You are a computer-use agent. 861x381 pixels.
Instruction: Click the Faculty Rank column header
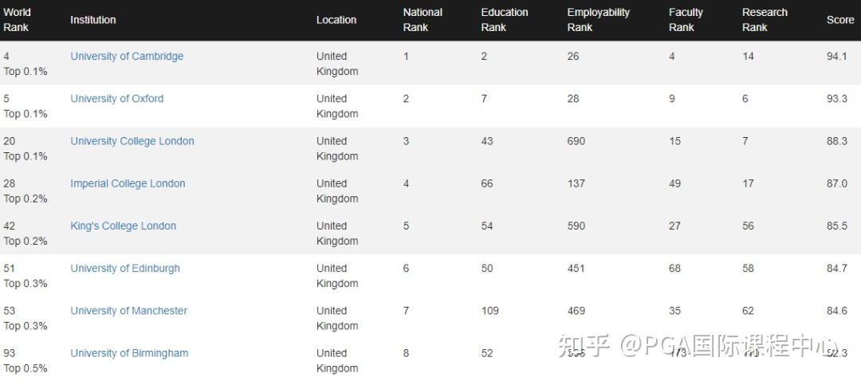click(x=686, y=20)
